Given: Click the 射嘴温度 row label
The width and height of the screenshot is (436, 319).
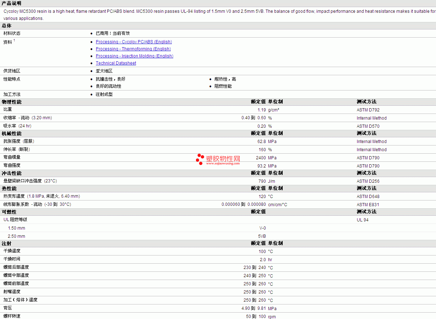Looking at the screenshot, I should (12, 292).
